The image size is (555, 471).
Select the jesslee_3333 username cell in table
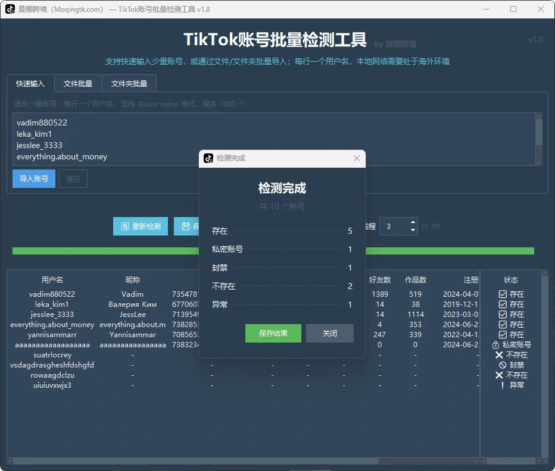click(x=52, y=315)
